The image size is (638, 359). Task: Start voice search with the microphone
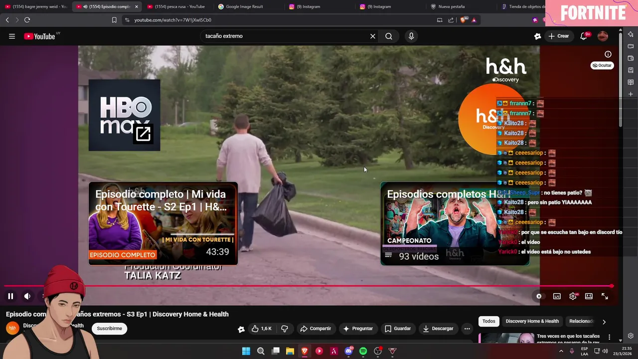tap(411, 36)
